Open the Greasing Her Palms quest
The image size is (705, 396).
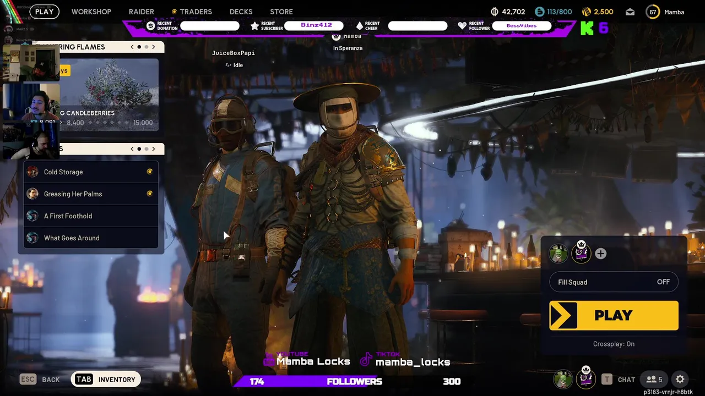click(91, 194)
